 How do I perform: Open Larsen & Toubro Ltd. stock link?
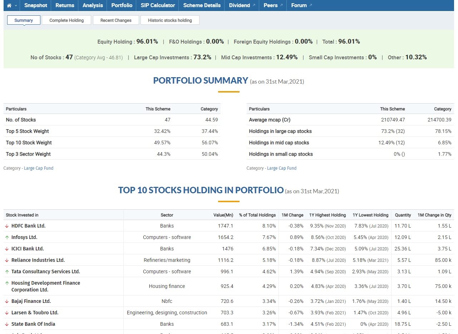coord(35,313)
